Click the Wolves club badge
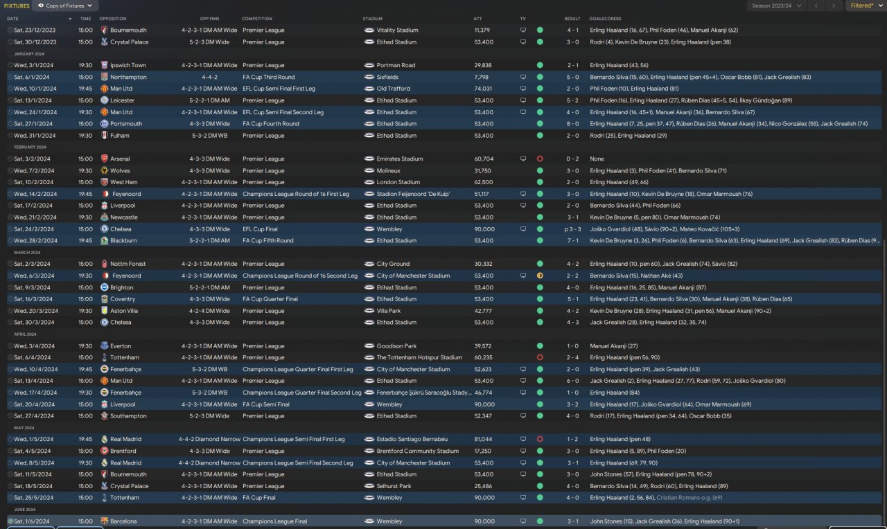The width and height of the screenshot is (887, 529). click(104, 170)
